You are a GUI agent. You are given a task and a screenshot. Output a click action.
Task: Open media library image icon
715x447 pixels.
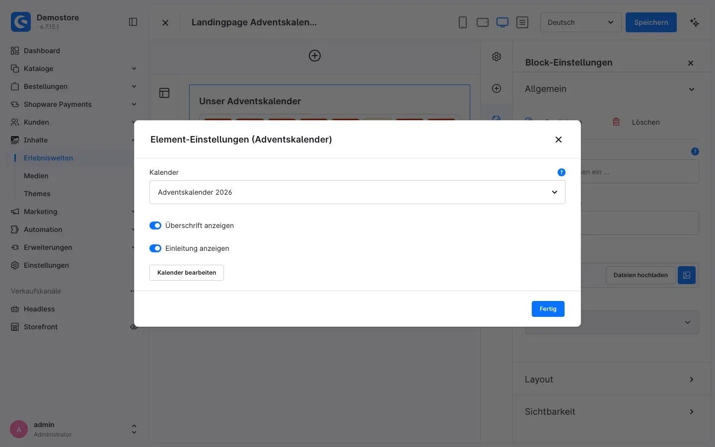[687, 275]
